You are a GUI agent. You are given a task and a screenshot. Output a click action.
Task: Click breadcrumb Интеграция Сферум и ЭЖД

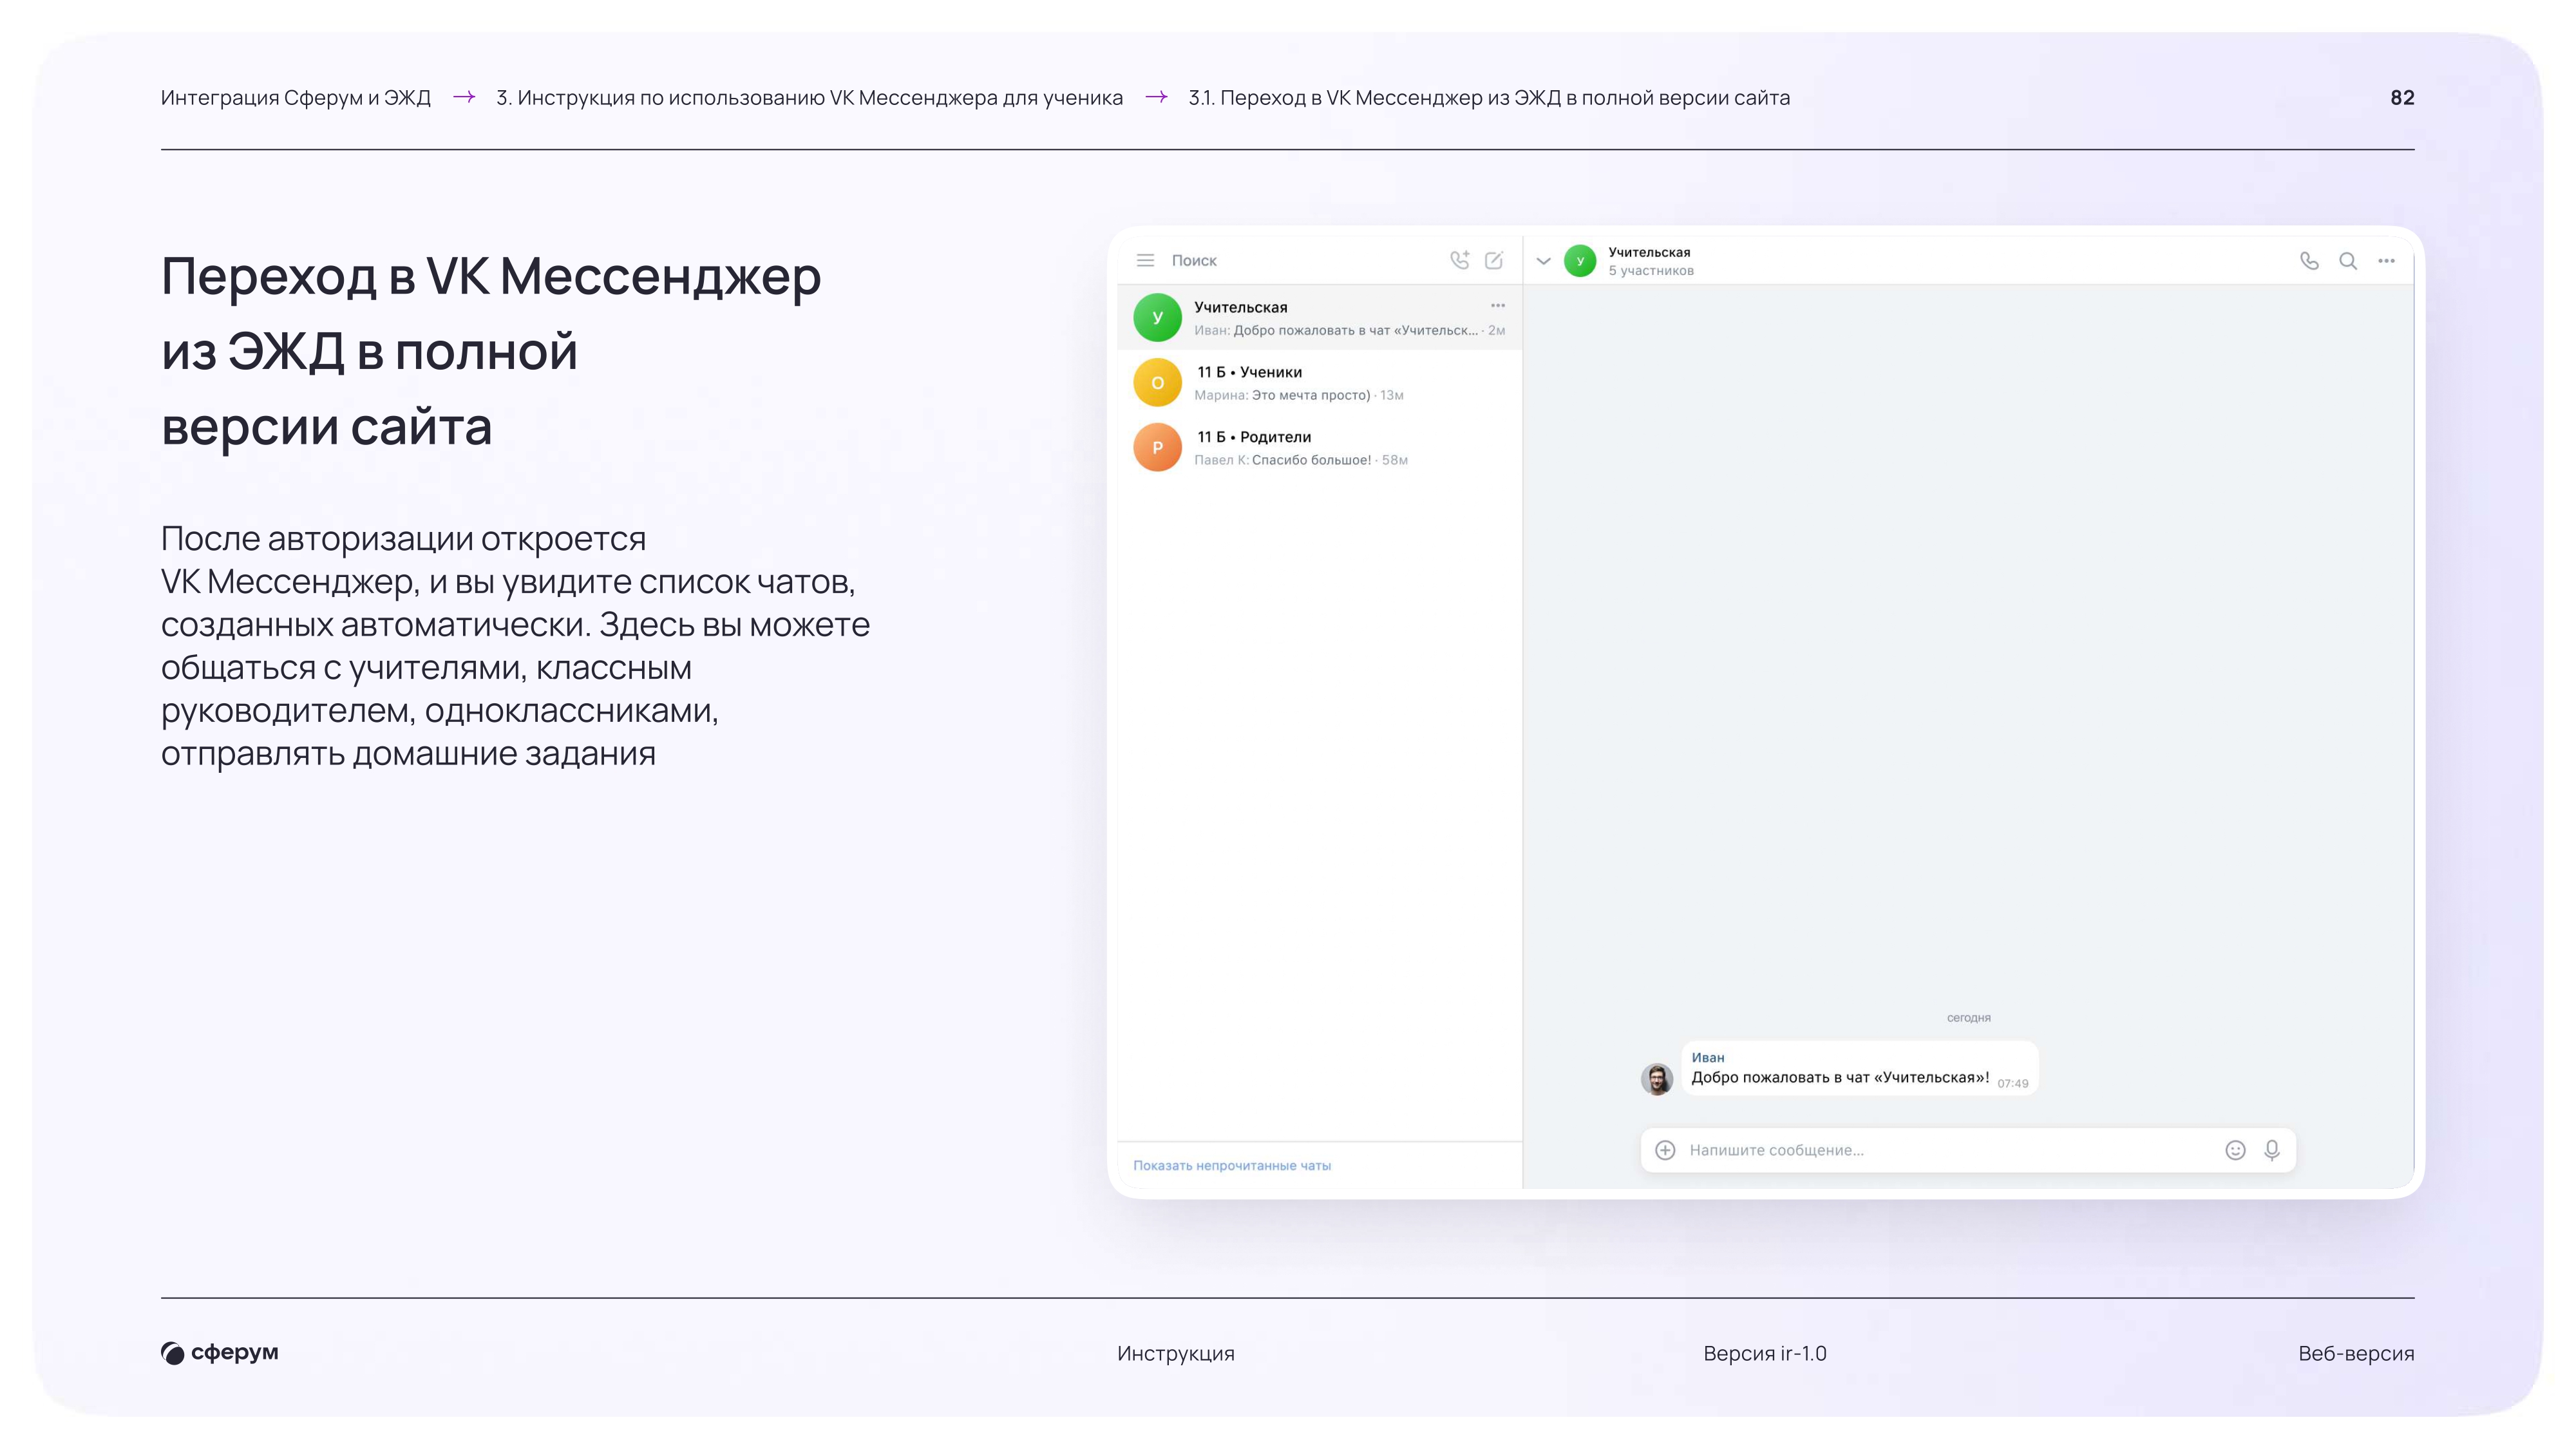click(295, 97)
